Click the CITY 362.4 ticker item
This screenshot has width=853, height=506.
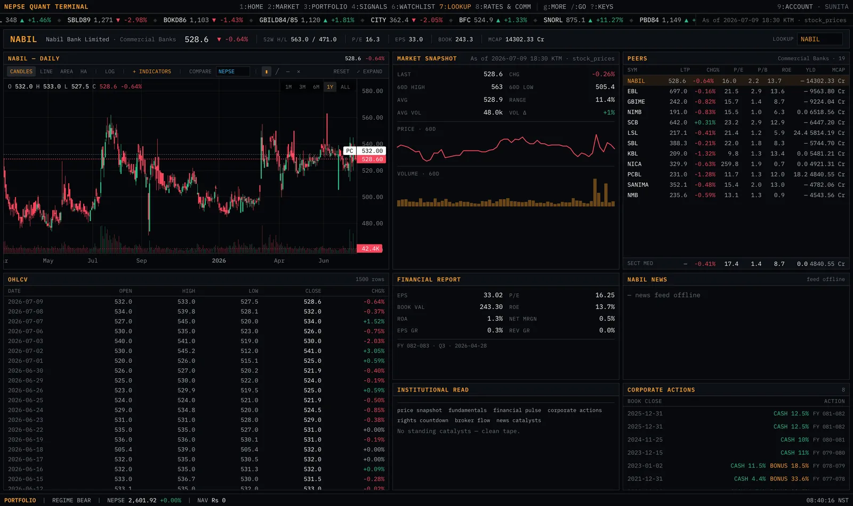[x=406, y=20]
